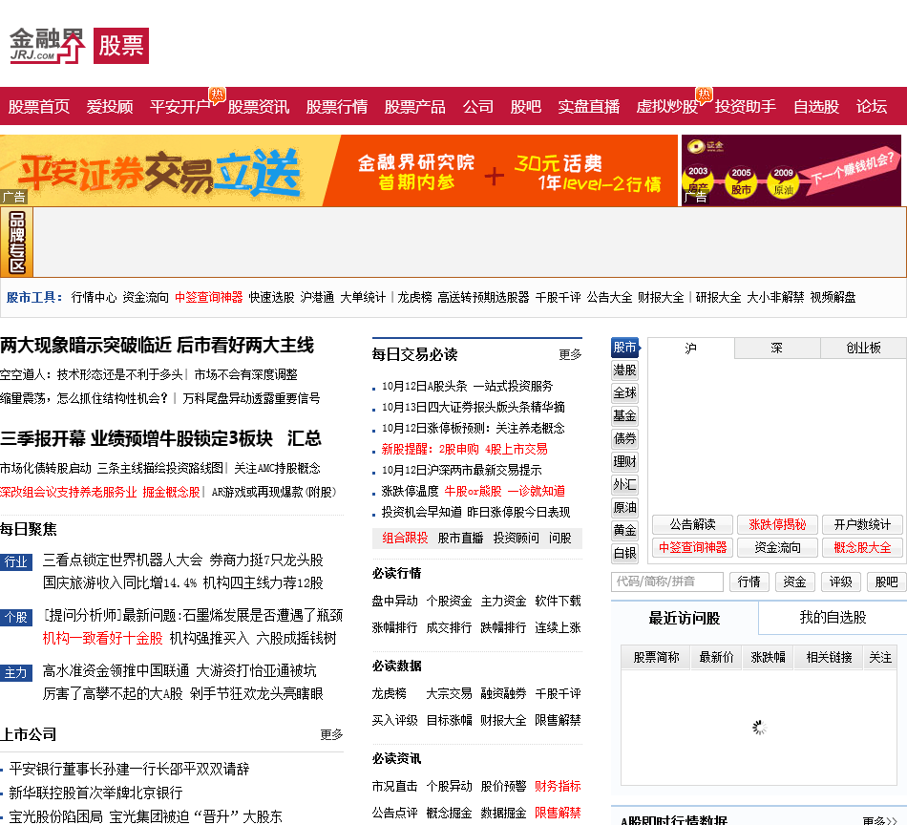Click the 资金 search button
907x825 pixels.
pyautogui.click(x=794, y=582)
